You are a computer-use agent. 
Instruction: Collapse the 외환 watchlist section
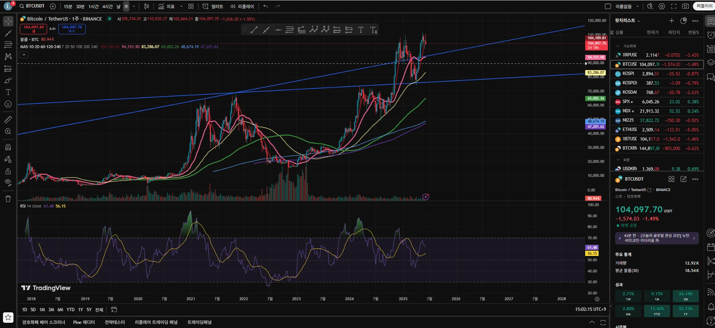pos(618,160)
